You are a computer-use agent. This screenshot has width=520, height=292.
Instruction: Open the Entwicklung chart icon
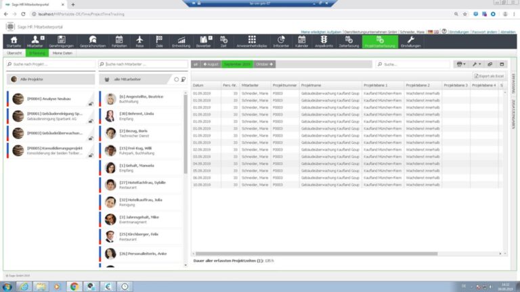click(x=181, y=41)
